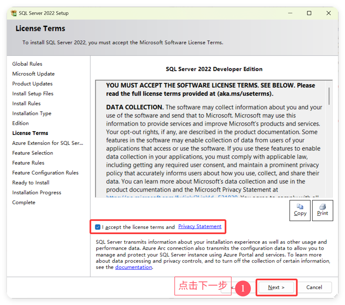This screenshot has height=305, width=345.
Task: Maximize the SQL Server 2022 Setup window
Action: pos(309,13)
